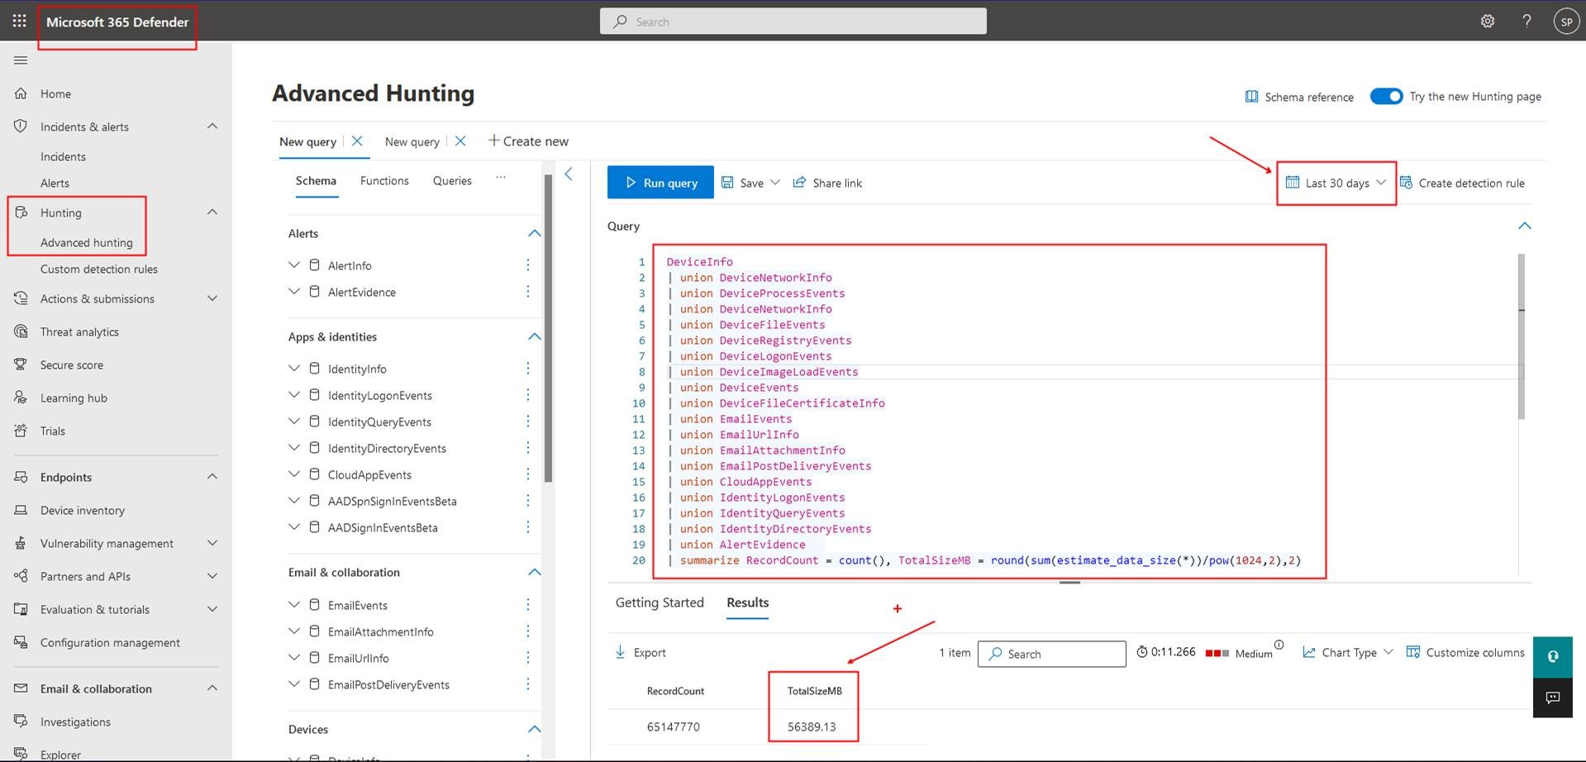Image resolution: width=1586 pixels, height=762 pixels.
Task: Click the Device inventory laptop icon
Action: [x=21, y=510]
